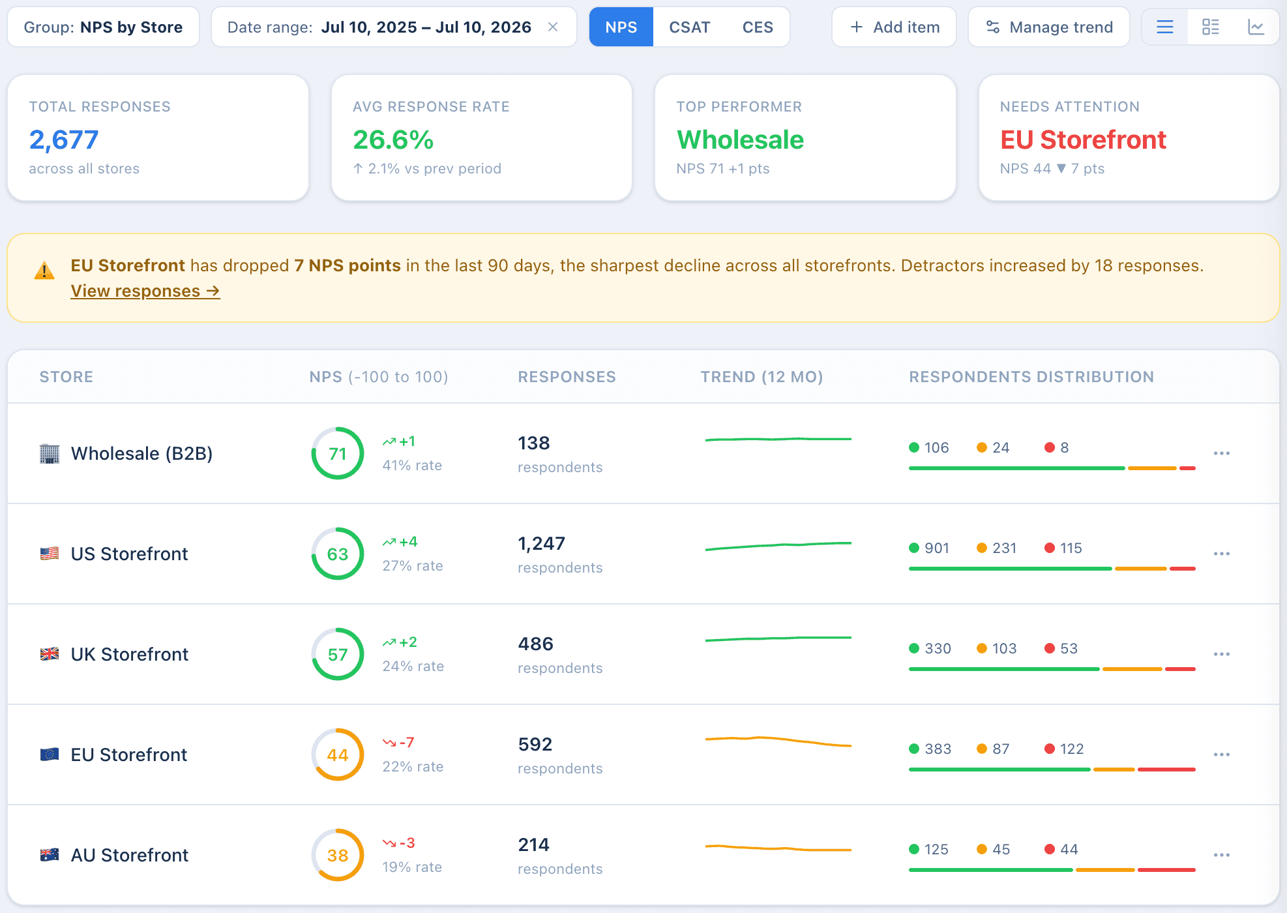The height and width of the screenshot is (913, 1287).
Task: Click the Wholesale building icon
Action: (50, 453)
